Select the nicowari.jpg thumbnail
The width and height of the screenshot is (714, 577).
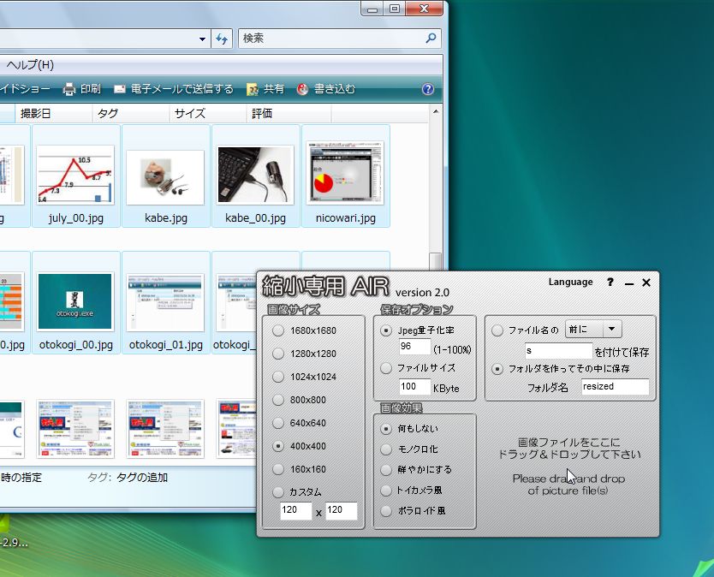click(x=346, y=176)
